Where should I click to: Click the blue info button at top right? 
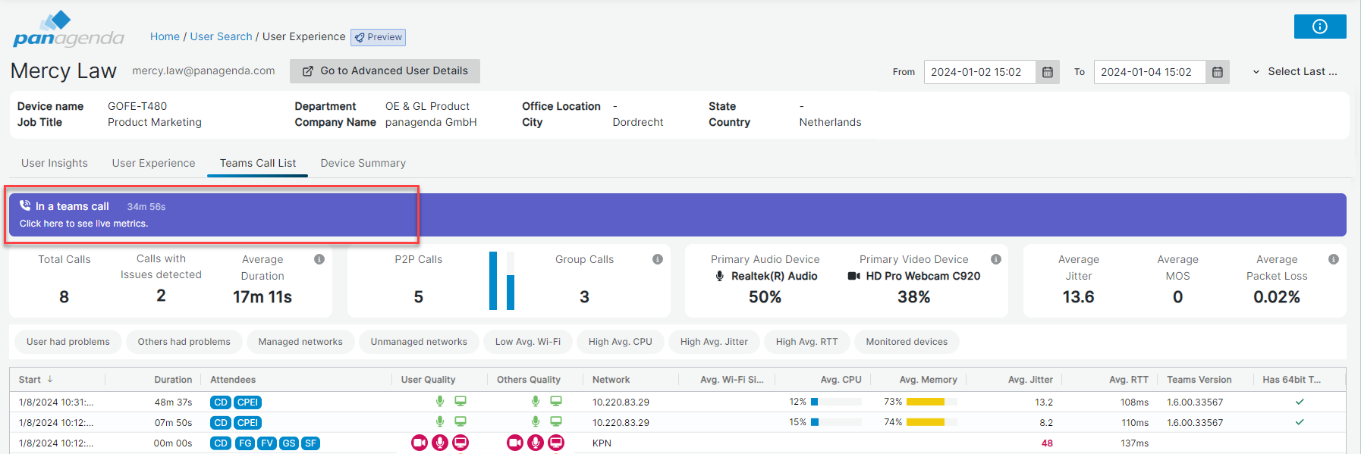click(x=1320, y=27)
